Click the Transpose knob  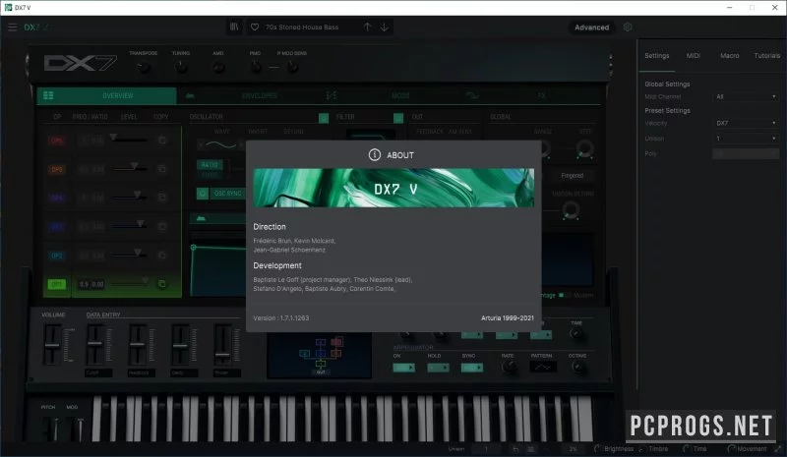[144, 67]
